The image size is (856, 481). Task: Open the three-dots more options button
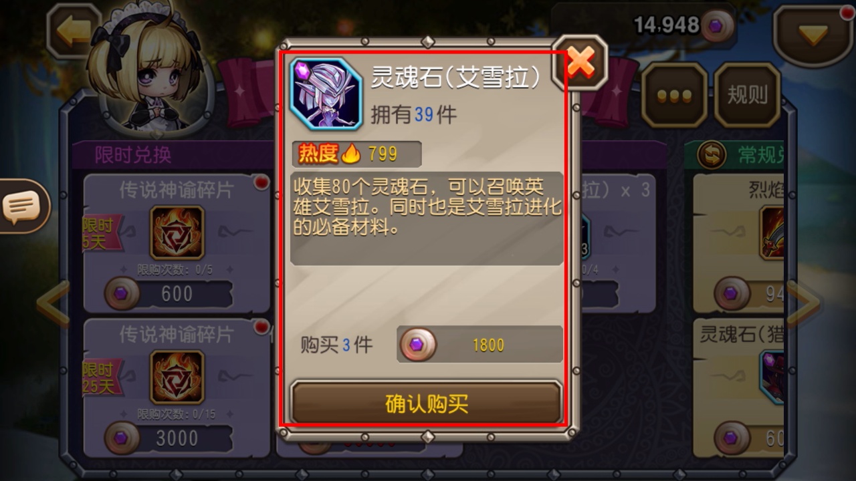pos(674,96)
